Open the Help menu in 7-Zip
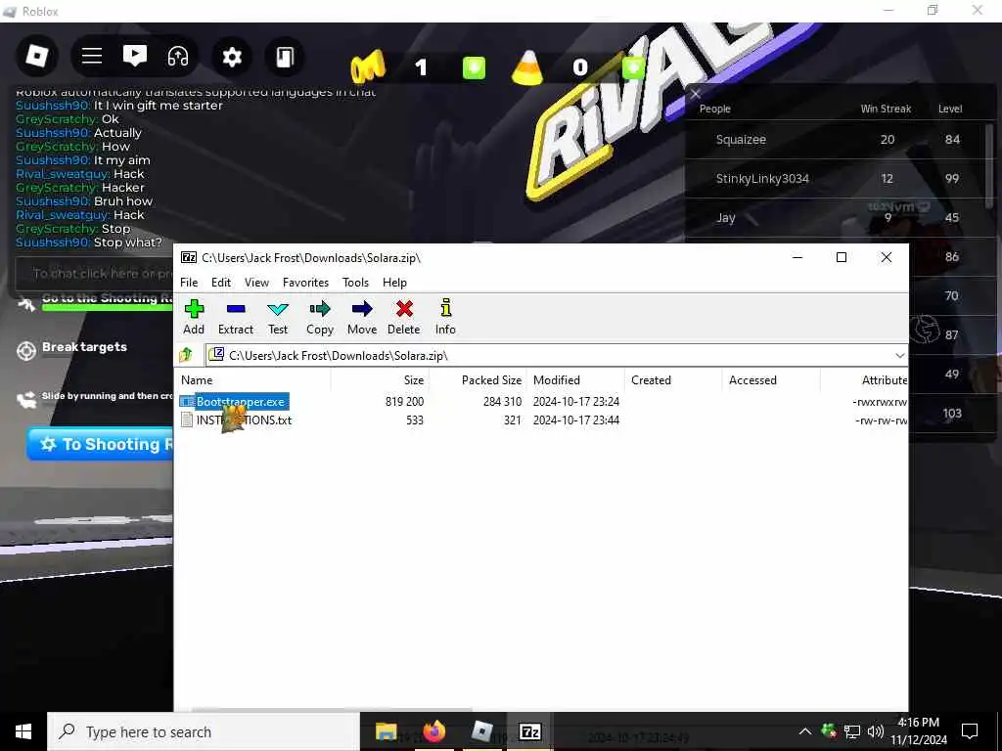The image size is (1002, 751). click(394, 283)
